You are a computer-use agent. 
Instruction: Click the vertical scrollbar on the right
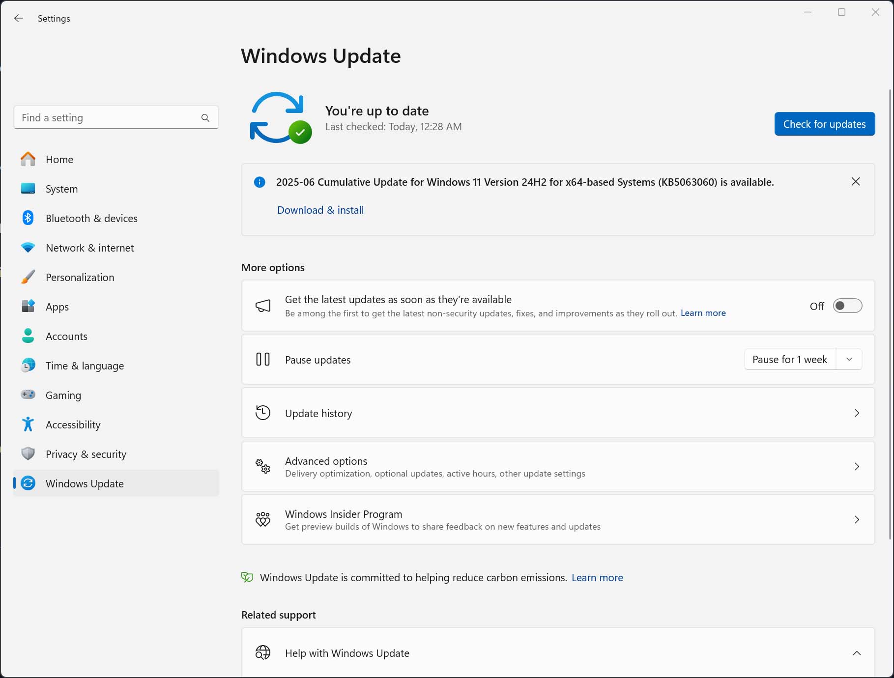[891, 314]
